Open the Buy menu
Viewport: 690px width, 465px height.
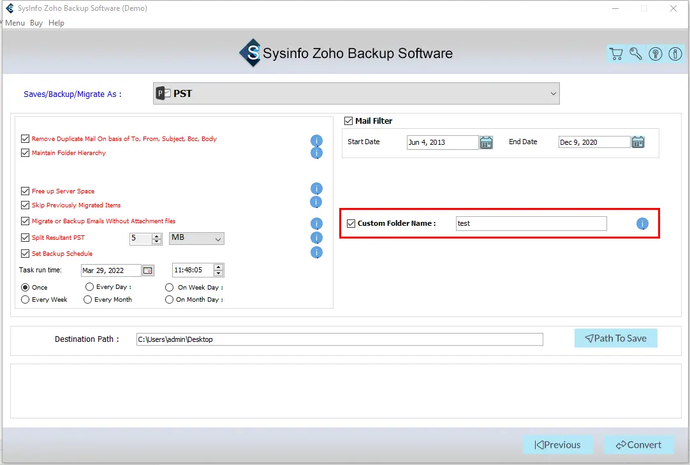(x=36, y=23)
